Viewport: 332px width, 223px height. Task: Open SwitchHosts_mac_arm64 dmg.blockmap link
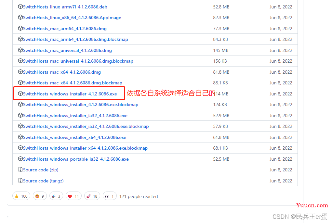click(x=75, y=40)
